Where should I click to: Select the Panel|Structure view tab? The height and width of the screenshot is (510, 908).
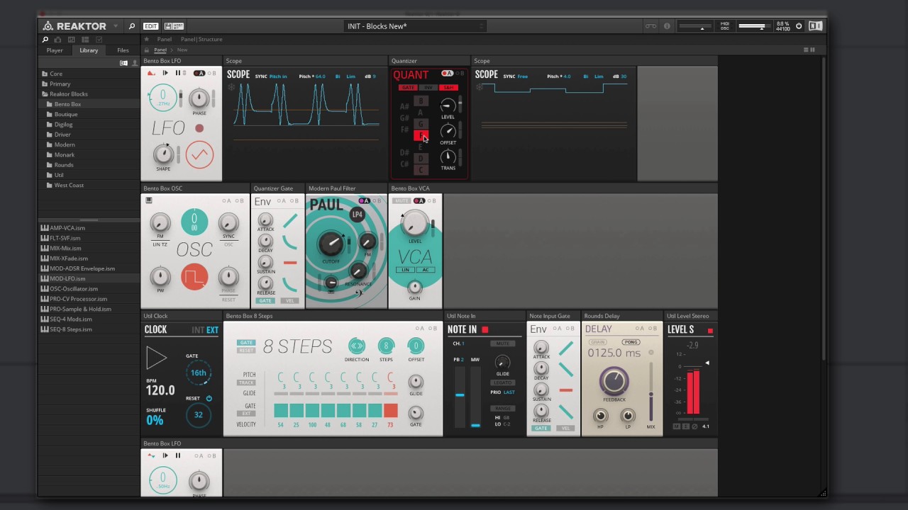201,39
